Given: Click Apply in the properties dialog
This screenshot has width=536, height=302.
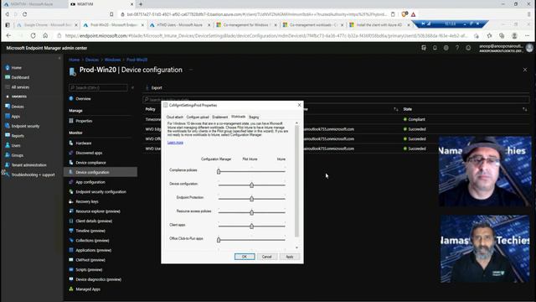Looking at the screenshot, I should tap(290, 257).
